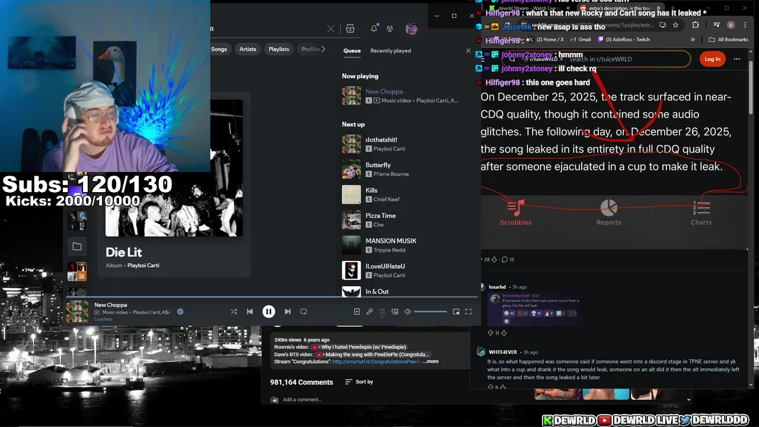Viewport: 759px width, 427px height.
Task: Expand YouTube description with ...more
Action: pos(430,361)
